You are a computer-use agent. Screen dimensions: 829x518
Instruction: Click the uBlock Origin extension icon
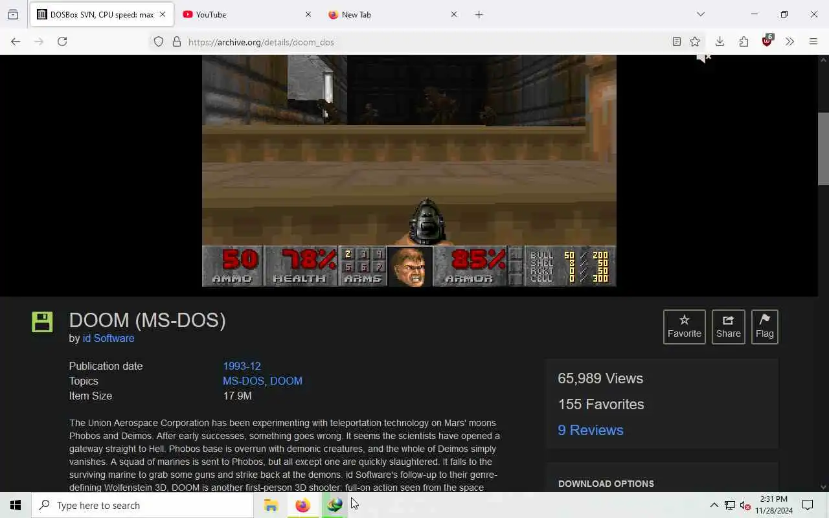pos(767,41)
